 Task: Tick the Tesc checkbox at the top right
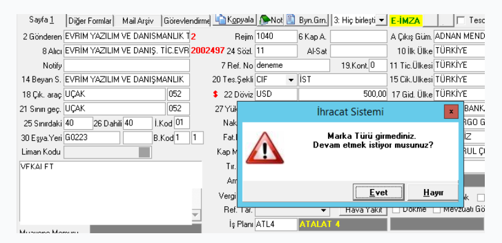461,21
